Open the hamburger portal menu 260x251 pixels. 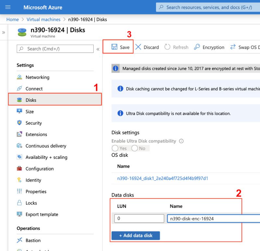[x=8, y=7]
